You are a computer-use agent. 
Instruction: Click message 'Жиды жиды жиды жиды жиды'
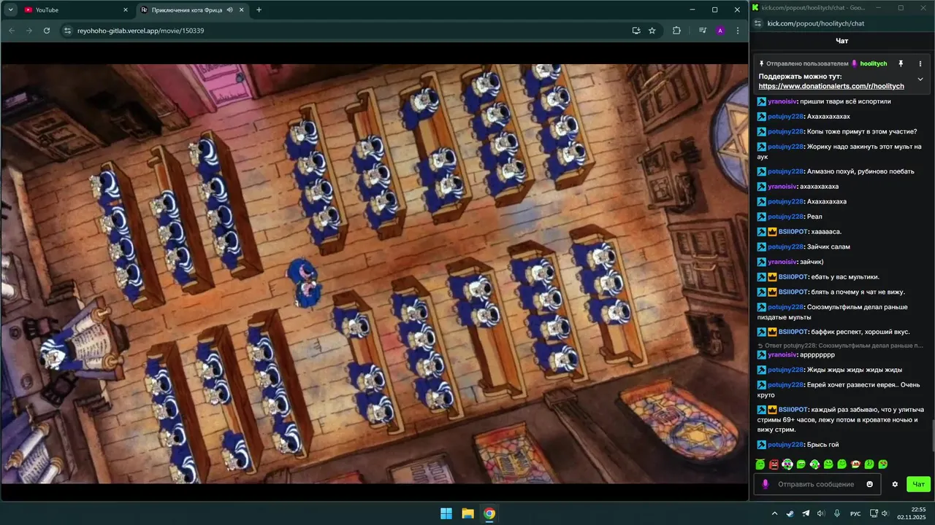point(854,370)
